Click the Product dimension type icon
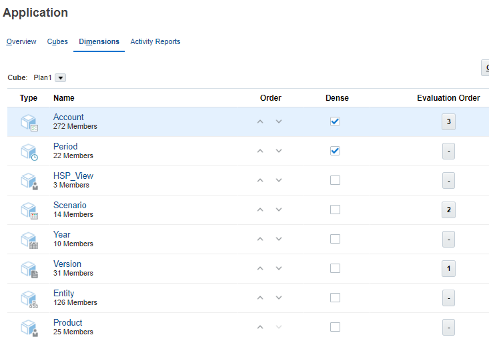489x341 pixels. click(x=29, y=328)
